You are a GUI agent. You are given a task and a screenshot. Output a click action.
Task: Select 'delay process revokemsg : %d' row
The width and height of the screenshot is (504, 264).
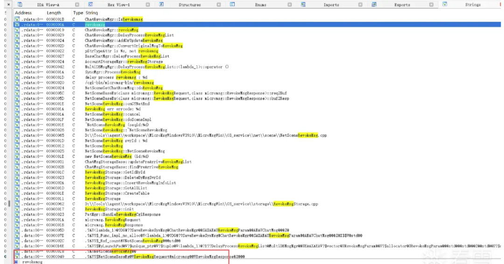point(257,77)
